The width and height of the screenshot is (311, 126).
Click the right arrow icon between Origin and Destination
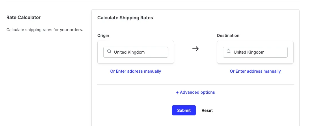pos(195,49)
